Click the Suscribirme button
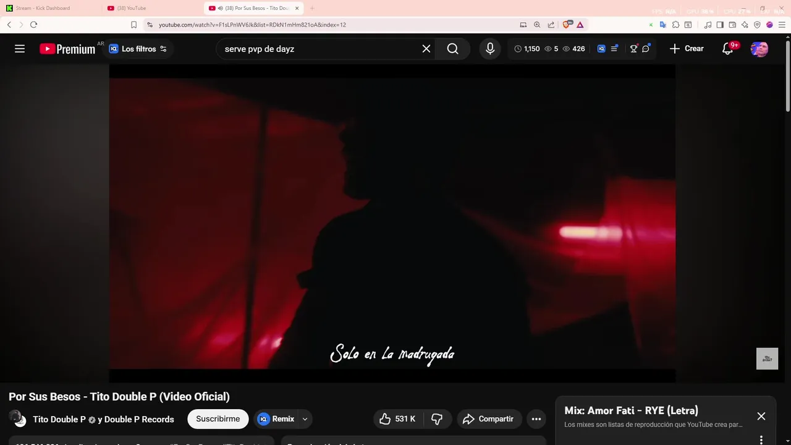The image size is (791, 445). (218, 419)
